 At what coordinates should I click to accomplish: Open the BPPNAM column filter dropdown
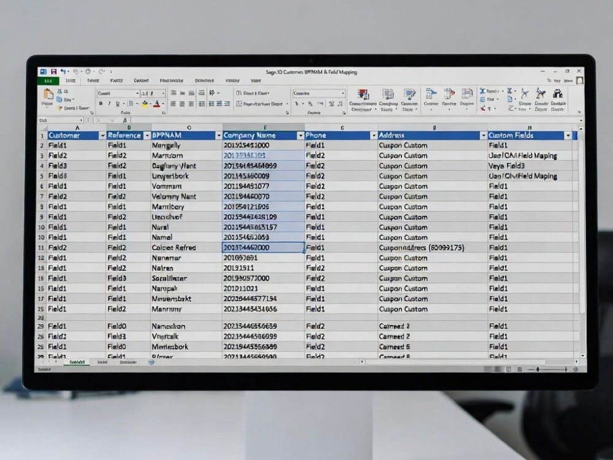(x=219, y=136)
